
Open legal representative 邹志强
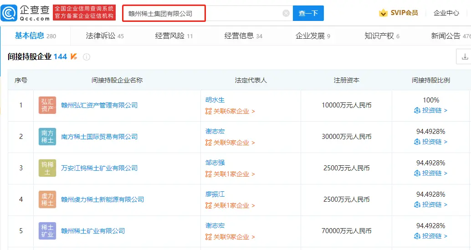click(x=215, y=163)
